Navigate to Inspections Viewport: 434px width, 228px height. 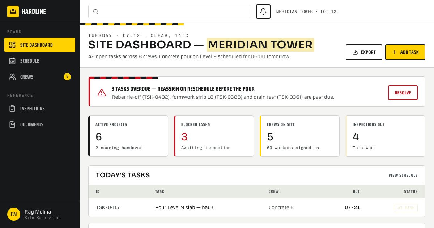[40, 109]
